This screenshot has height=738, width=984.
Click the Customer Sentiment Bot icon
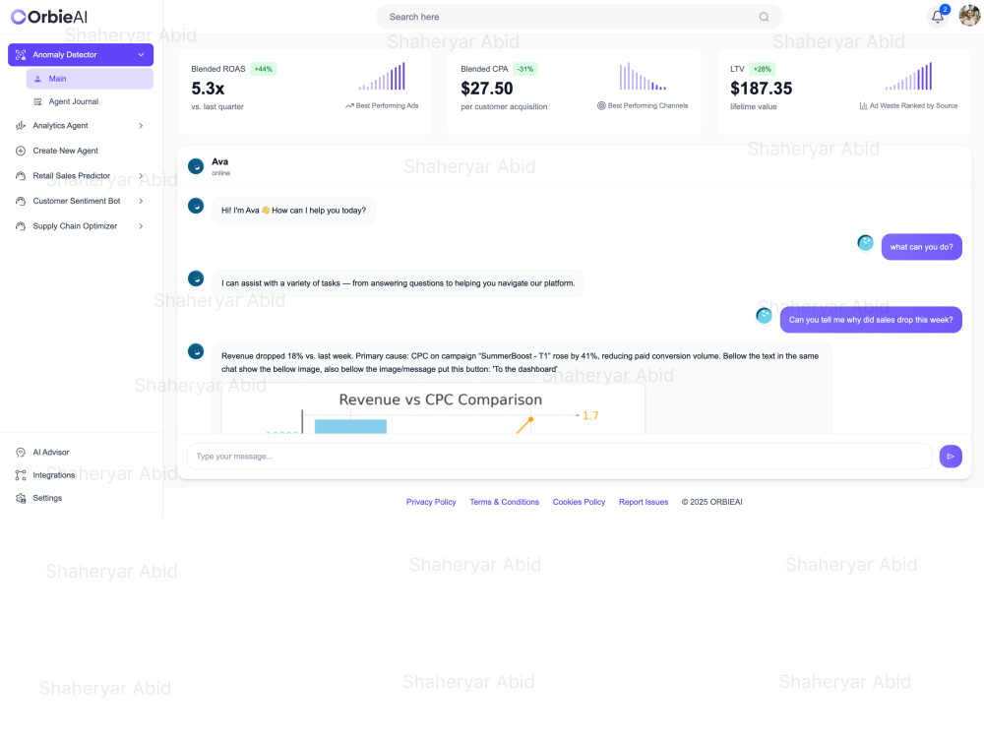[x=21, y=201]
